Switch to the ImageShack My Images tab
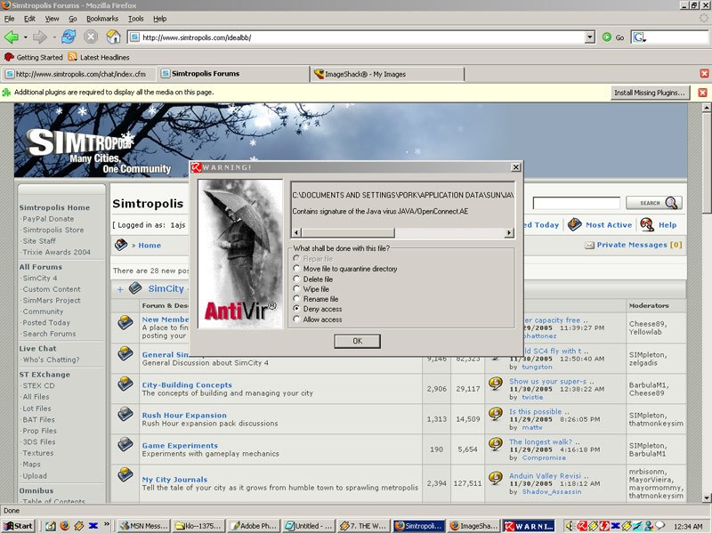The height and width of the screenshot is (534, 712). click(x=387, y=74)
